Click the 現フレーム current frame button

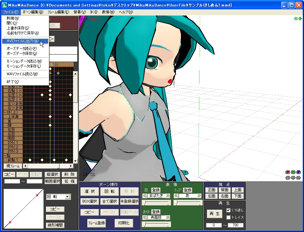13,166
